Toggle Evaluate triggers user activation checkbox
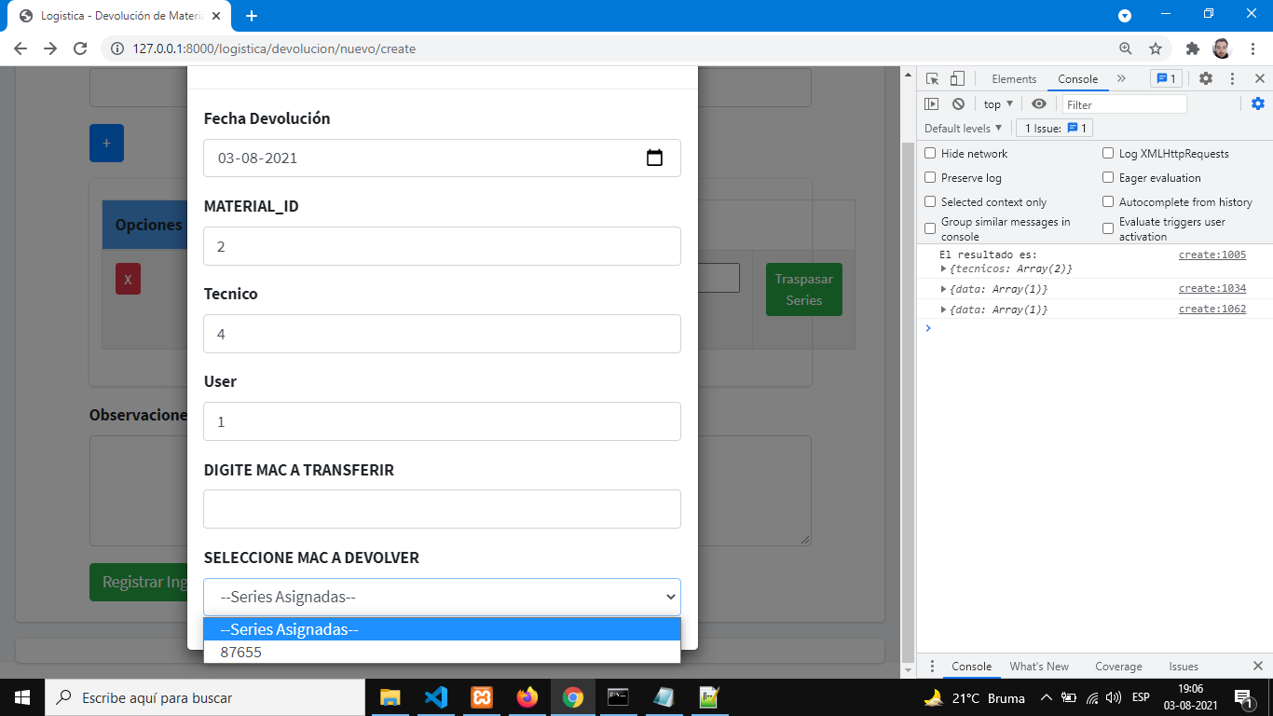1273x716 pixels. click(1108, 228)
